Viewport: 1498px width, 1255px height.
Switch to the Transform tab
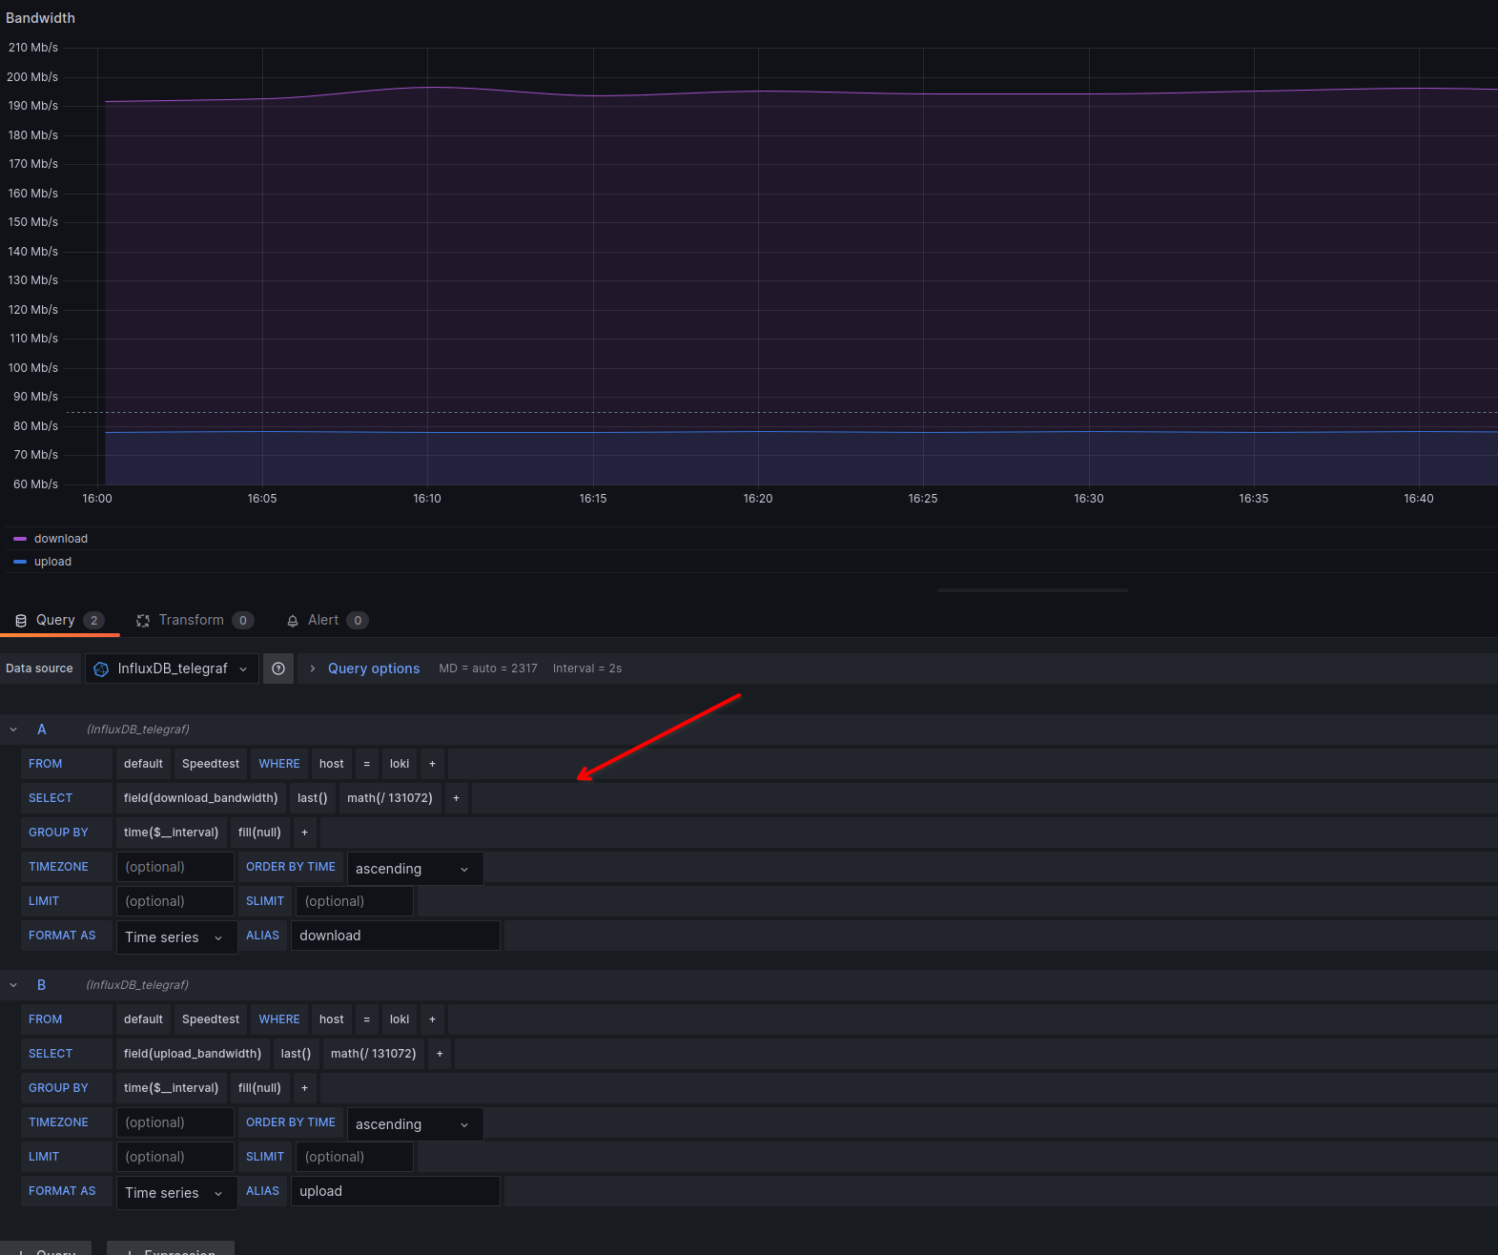[x=195, y=620]
